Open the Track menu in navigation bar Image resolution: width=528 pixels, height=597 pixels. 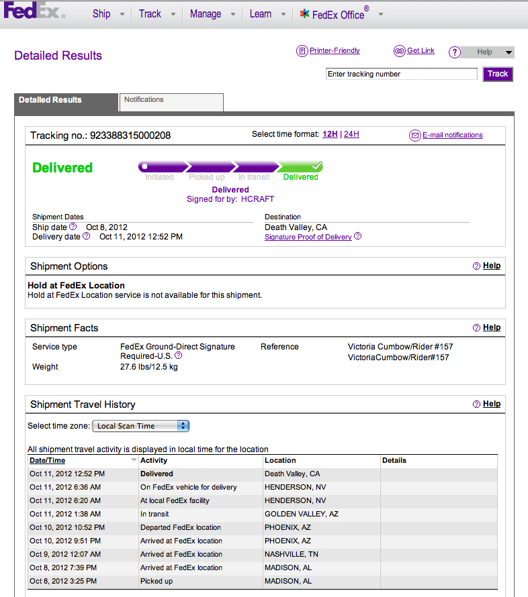coord(150,13)
